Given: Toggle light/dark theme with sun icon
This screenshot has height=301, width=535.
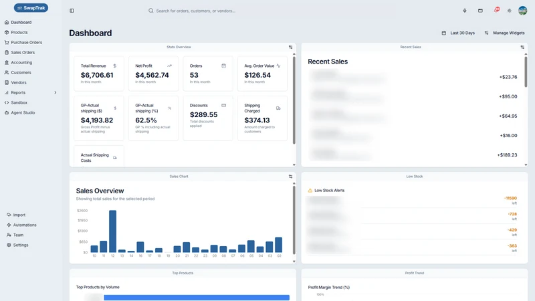Looking at the screenshot, I should click(510, 11).
